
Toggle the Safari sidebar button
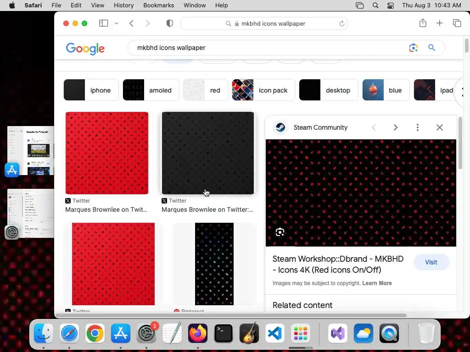(103, 23)
